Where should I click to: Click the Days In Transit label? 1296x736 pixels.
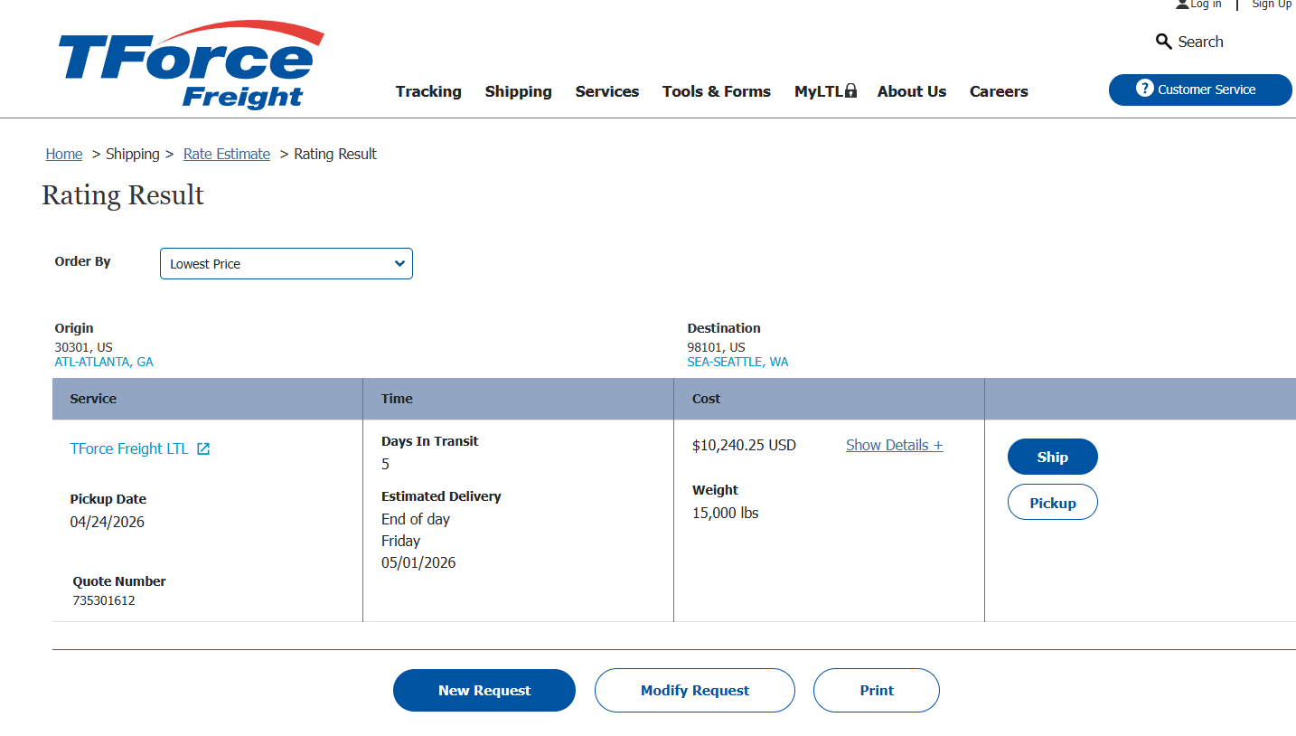(x=430, y=441)
